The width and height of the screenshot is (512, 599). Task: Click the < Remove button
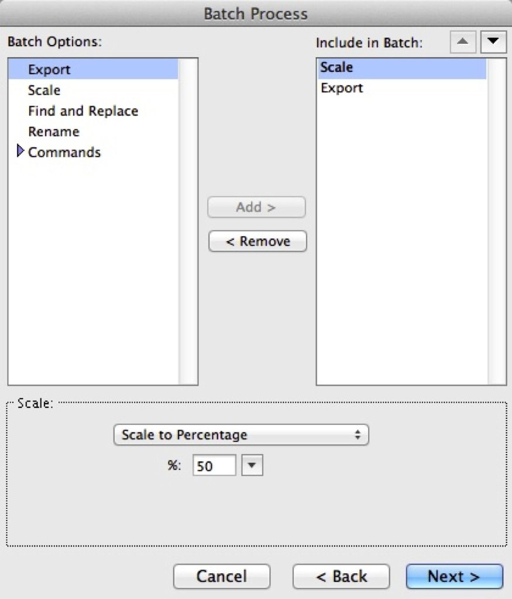pyautogui.click(x=257, y=241)
